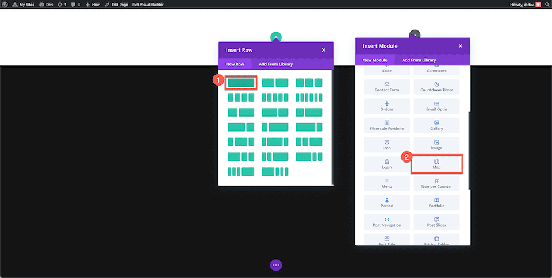Click the WordPress logo in admin bar
552x278 pixels.
5,5
